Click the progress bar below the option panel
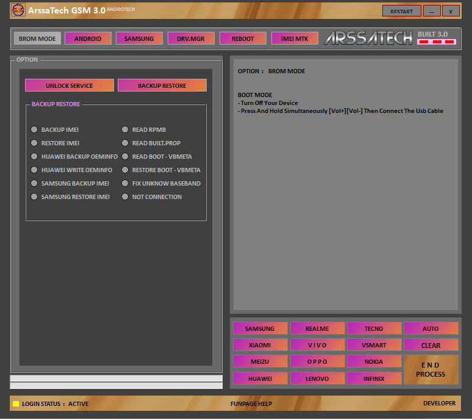Screen dimensions: 472x420 (116, 378)
